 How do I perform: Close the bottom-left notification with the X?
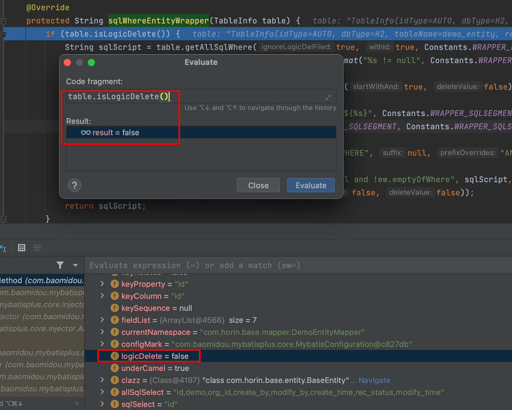click(77, 403)
